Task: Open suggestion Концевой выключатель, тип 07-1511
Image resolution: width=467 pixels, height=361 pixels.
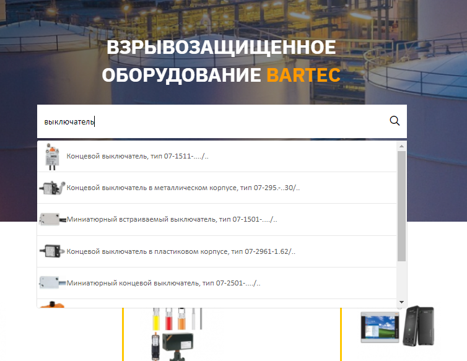Action: [x=217, y=157]
